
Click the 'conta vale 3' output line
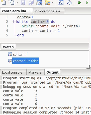(x=20, y=91)
